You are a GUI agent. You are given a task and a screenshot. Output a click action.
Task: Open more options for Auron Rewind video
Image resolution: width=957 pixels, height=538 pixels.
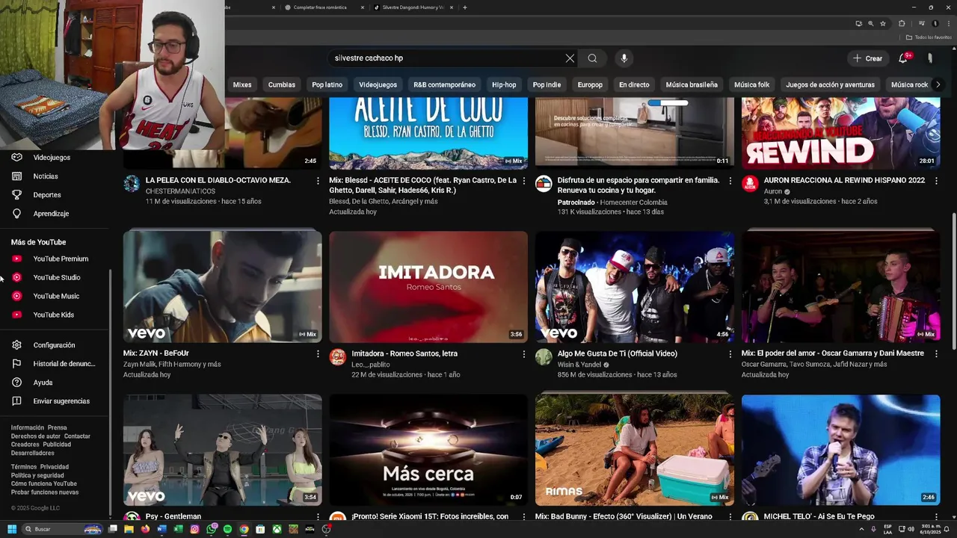point(935,181)
